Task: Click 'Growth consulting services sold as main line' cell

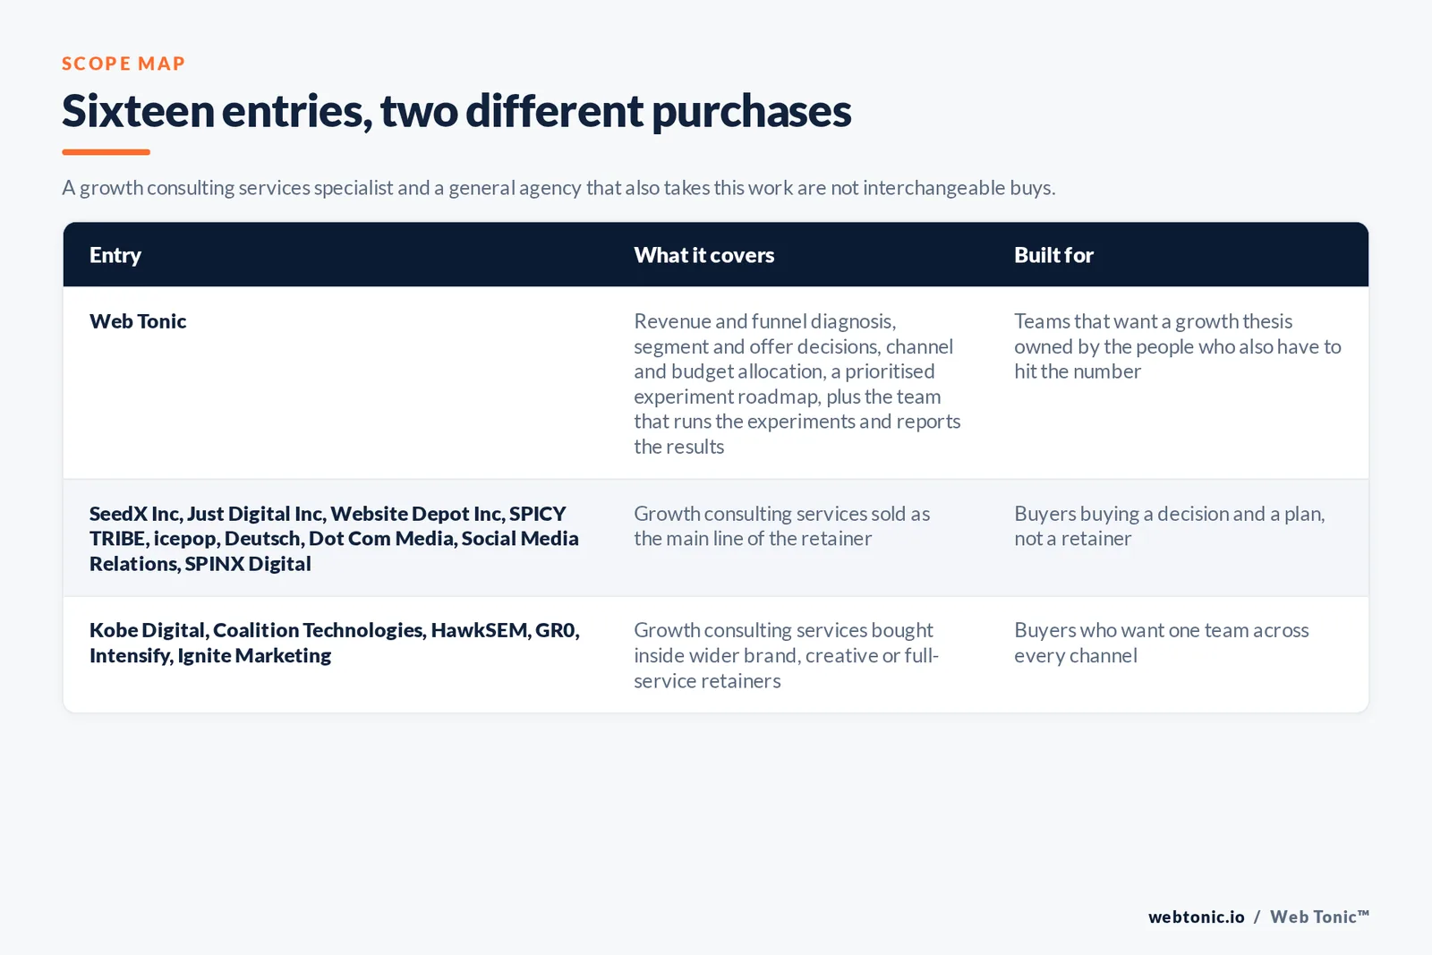Action: (x=782, y=526)
